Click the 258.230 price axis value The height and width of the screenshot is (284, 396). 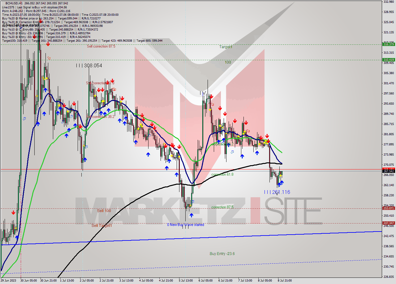(389, 195)
